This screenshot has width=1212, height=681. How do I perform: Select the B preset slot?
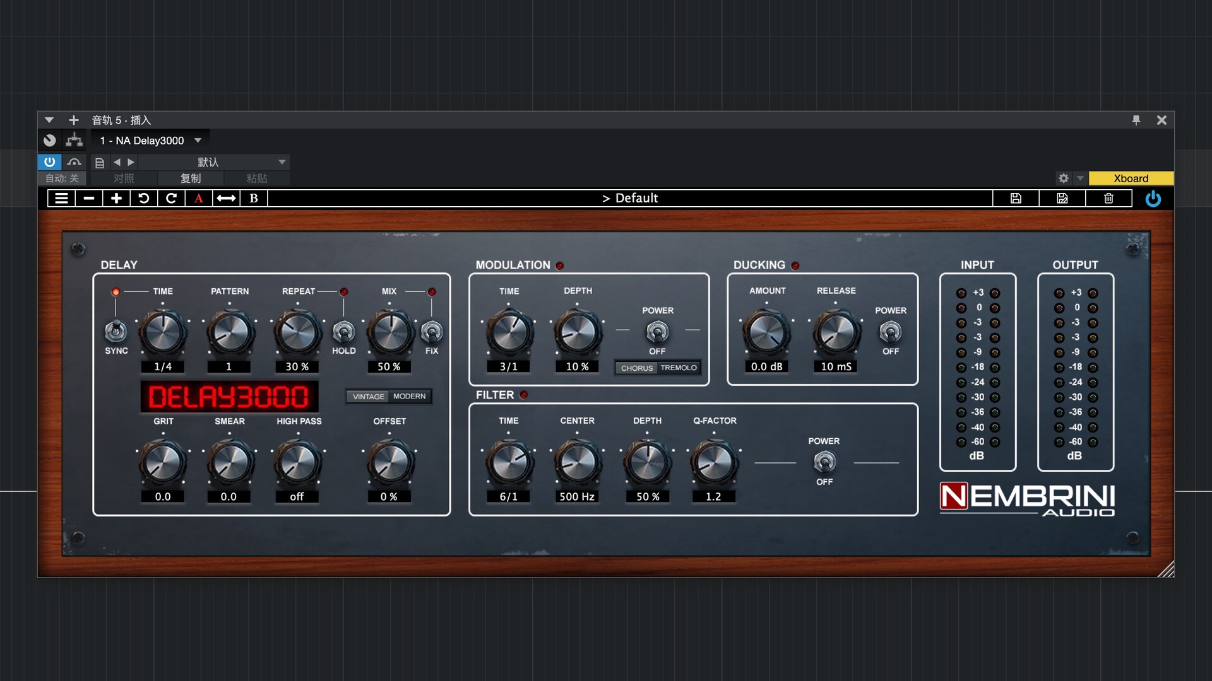tap(254, 198)
